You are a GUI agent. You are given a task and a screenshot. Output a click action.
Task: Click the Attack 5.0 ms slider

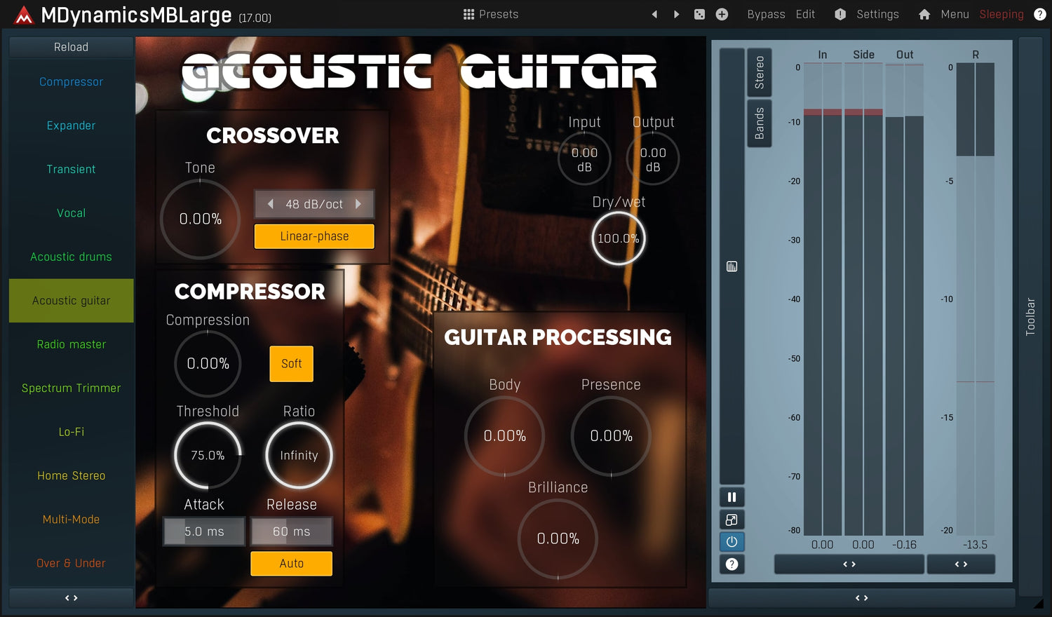204,531
